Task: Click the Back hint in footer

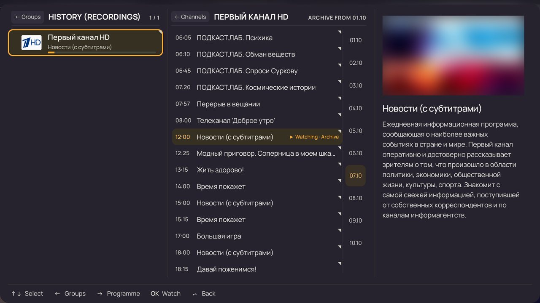Action: 203,294
